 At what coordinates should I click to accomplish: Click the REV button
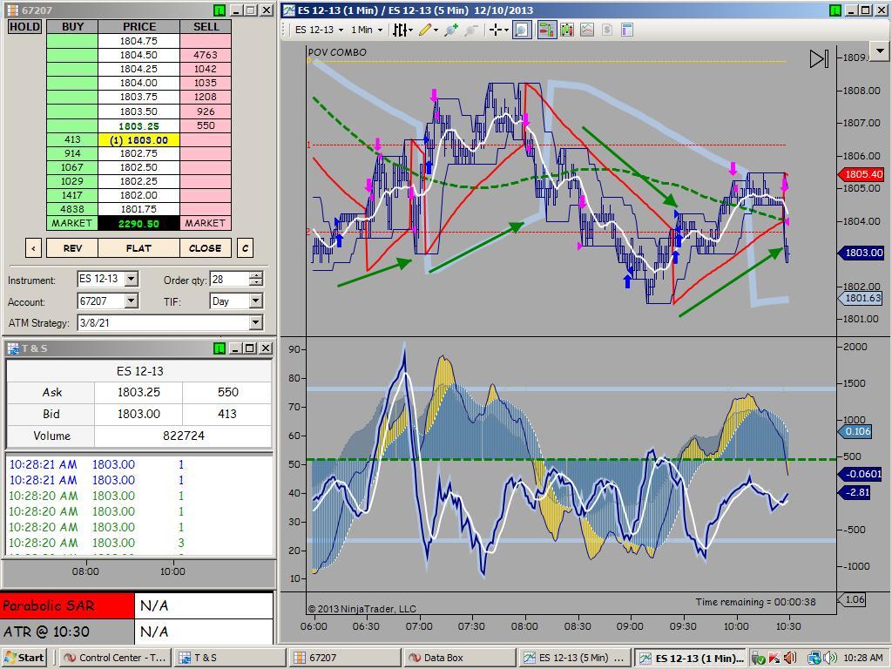point(72,248)
